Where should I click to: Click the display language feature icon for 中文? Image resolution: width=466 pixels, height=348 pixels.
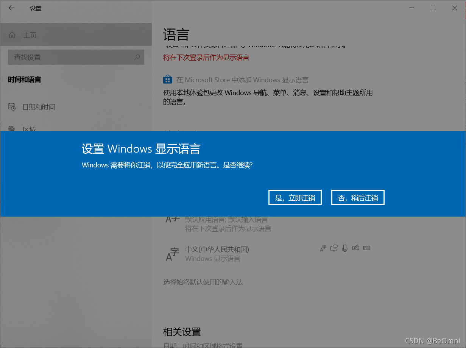coord(323,248)
